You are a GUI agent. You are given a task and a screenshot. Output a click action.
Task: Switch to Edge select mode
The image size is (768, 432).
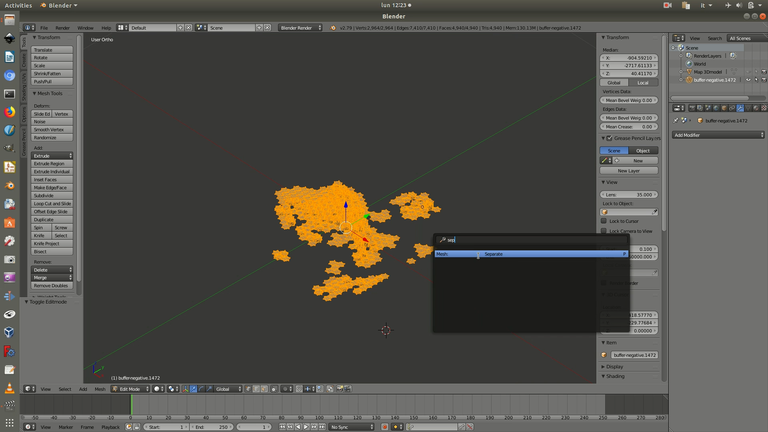(x=256, y=389)
